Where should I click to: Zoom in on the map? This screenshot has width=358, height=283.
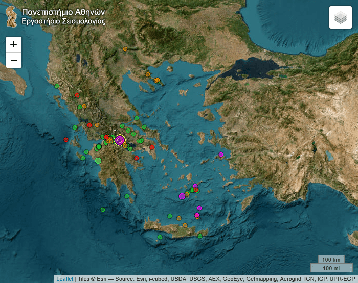point(14,44)
